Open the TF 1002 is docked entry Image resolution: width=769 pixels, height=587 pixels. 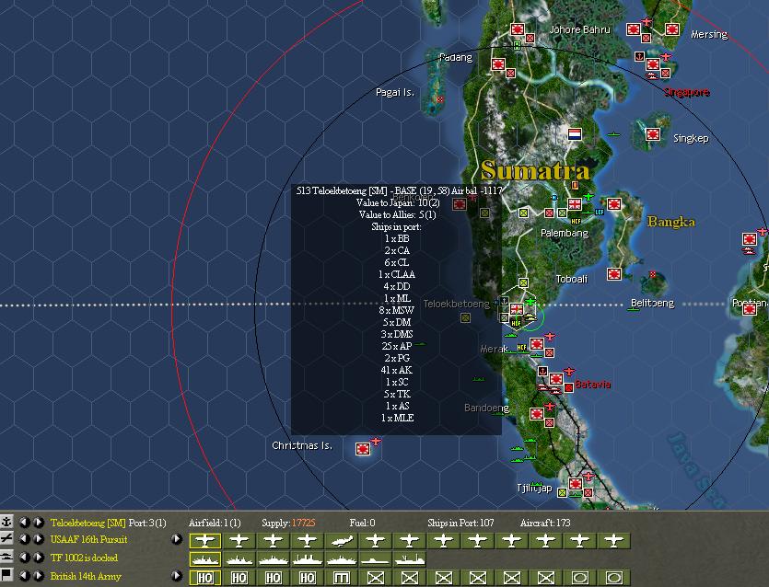pos(84,558)
